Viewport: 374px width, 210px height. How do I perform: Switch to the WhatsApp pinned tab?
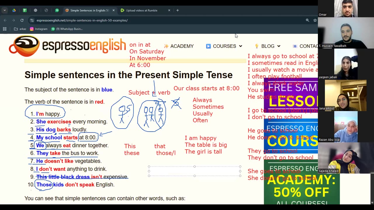[x=57, y=10]
